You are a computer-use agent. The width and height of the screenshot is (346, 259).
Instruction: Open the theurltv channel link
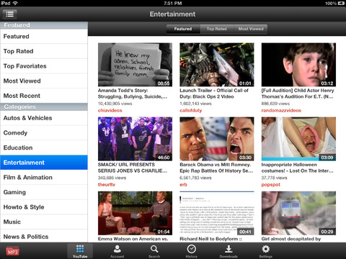pos(107,184)
